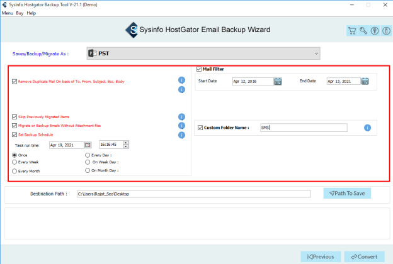Open the about info icon in header
This screenshot has width=393, height=264.
coord(386,31)
